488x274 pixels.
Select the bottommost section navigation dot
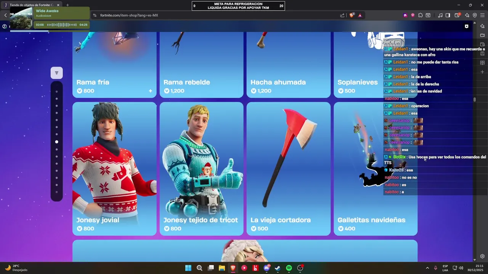[x=56, y=192]
